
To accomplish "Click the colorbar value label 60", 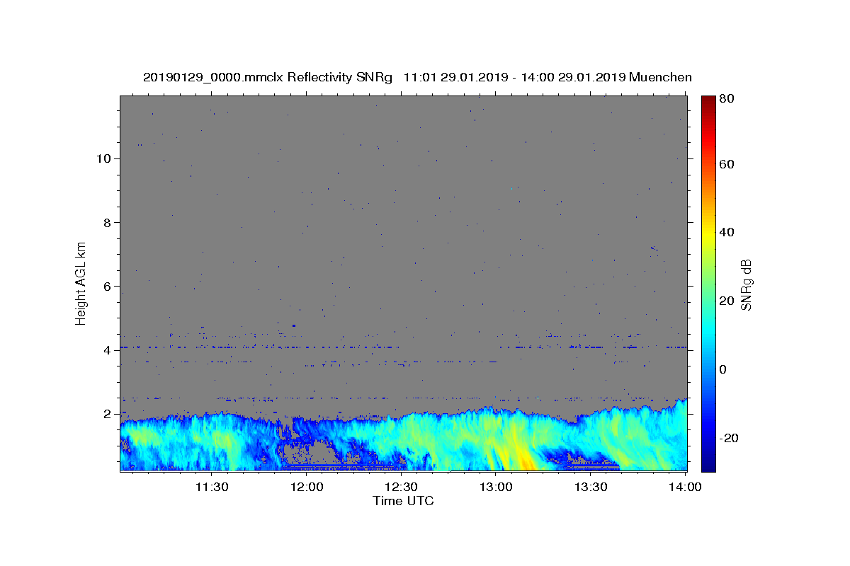I will coord(727,164).
